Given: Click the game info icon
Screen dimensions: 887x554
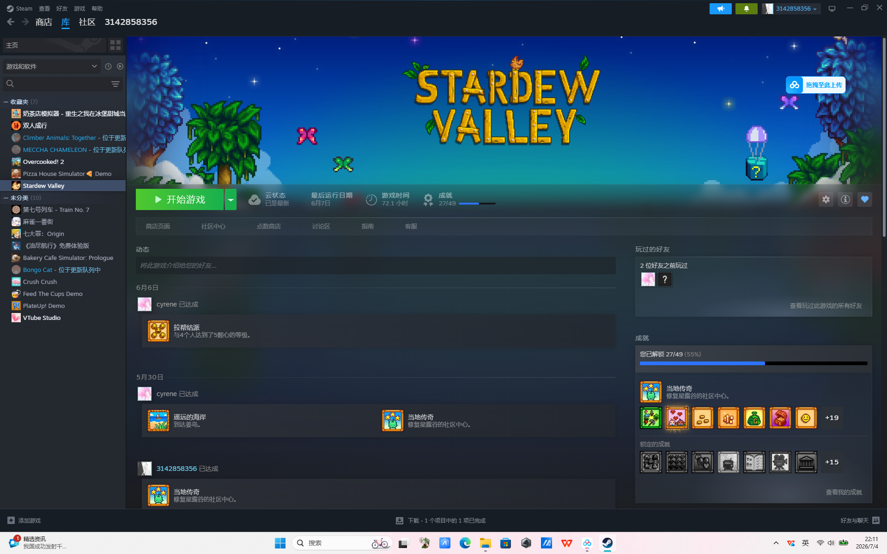Looking at the screenshot, I should click(845, 199).
